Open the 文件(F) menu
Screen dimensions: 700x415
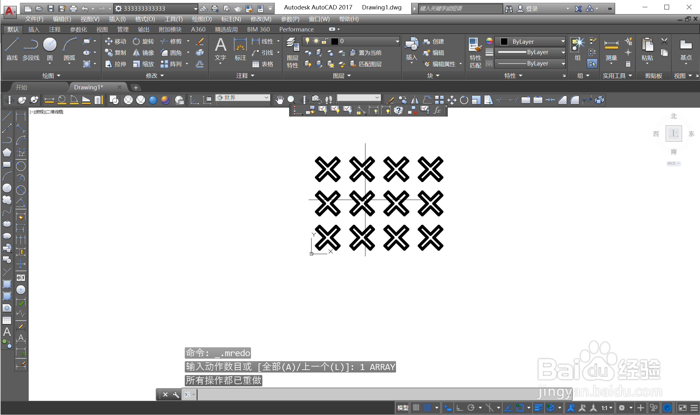[x=34, y=19]
